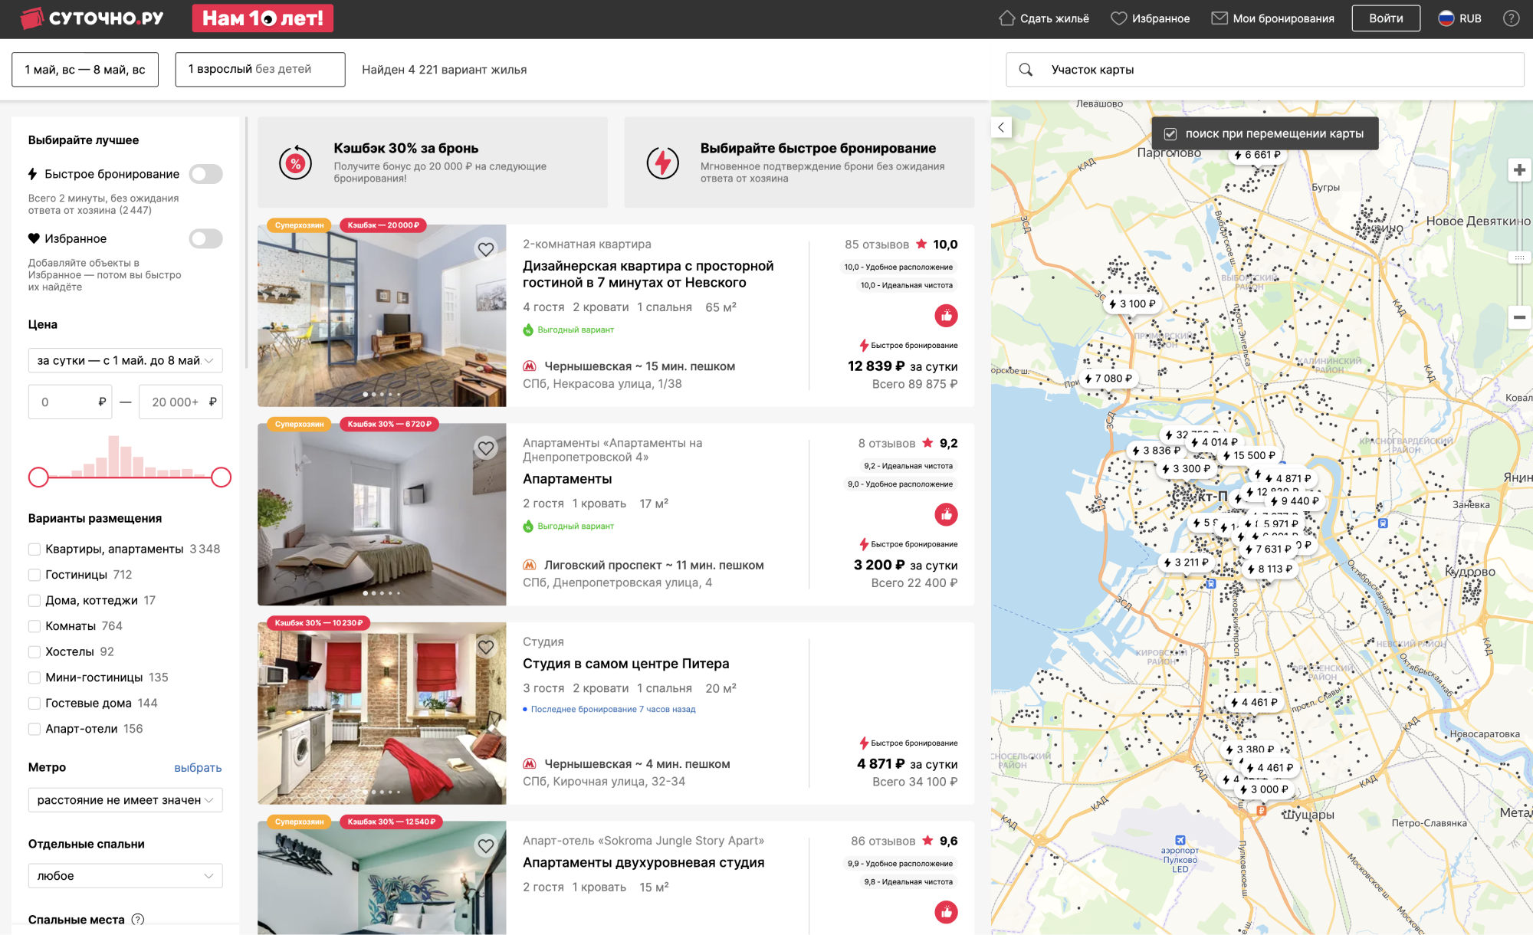Image resolution: width=1533 pixels, height=935 pixels.
Task: Click the 6 661 ₽ map price marker
Action: 1257,155
